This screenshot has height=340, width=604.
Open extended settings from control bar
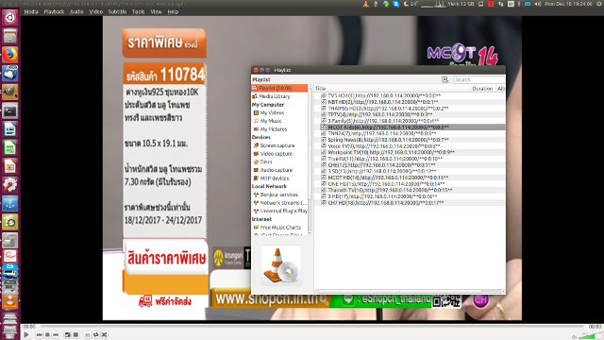pos(75,335)
